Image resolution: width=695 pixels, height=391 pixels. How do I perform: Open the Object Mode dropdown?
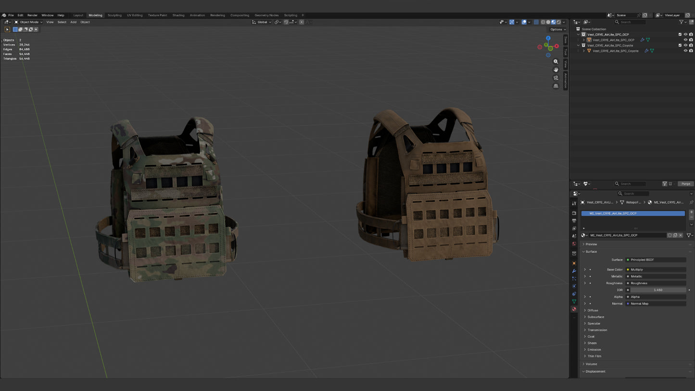pyautogui.click(x=28, y=22)
